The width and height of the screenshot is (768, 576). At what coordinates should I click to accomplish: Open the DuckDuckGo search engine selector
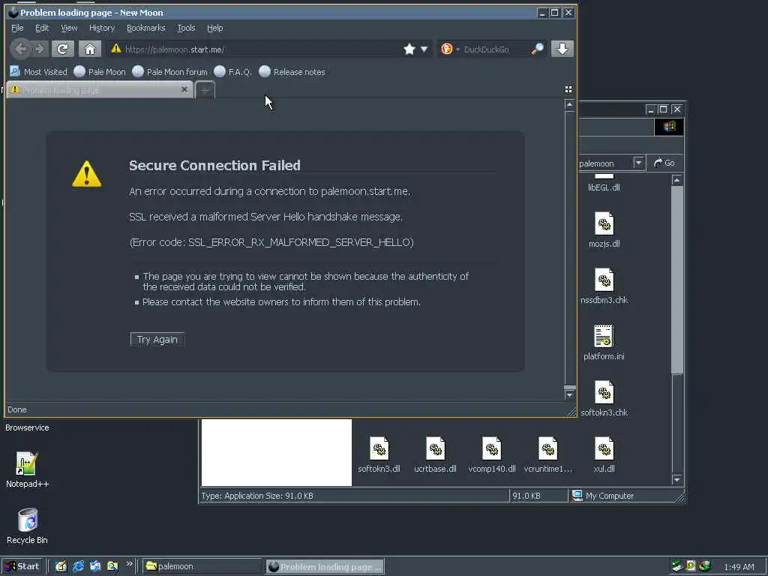coord(450,49)
